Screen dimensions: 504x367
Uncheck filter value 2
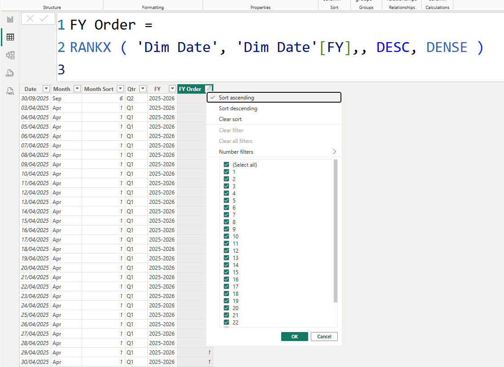click(x=226, y=179)
